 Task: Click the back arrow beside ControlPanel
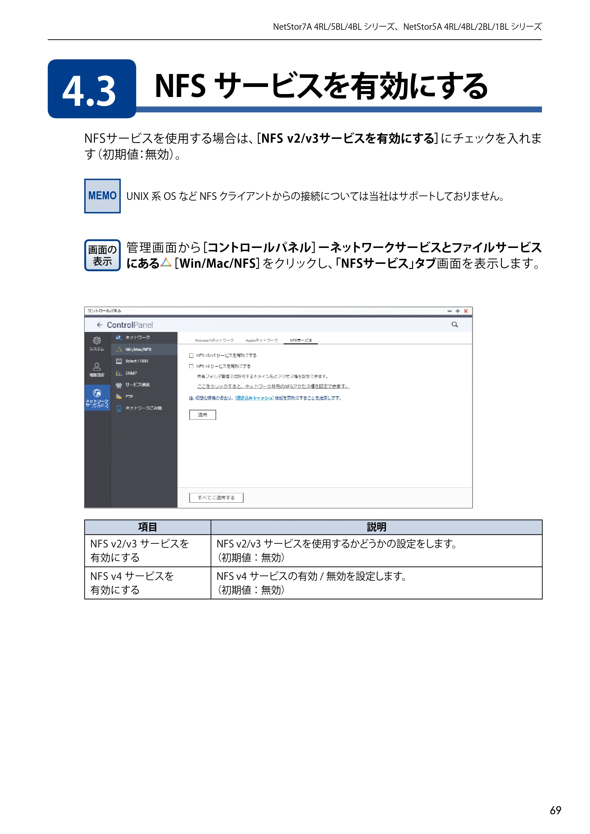tap(99, 324)
